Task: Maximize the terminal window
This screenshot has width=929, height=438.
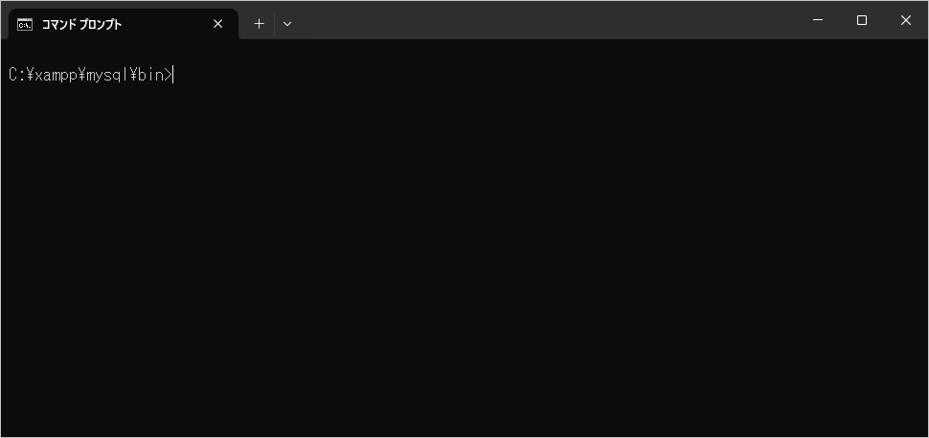Action: (862, 20)
